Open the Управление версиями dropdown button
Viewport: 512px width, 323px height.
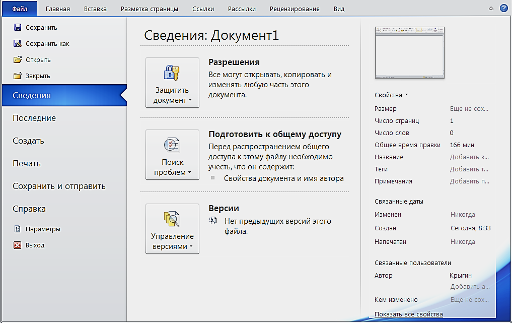pos(172,229)
